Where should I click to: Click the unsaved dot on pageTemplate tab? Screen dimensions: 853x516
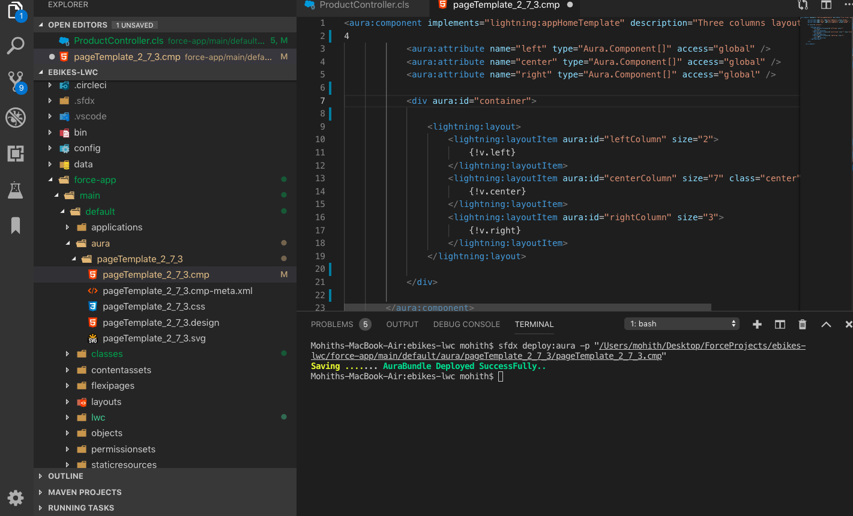point(570,5)
